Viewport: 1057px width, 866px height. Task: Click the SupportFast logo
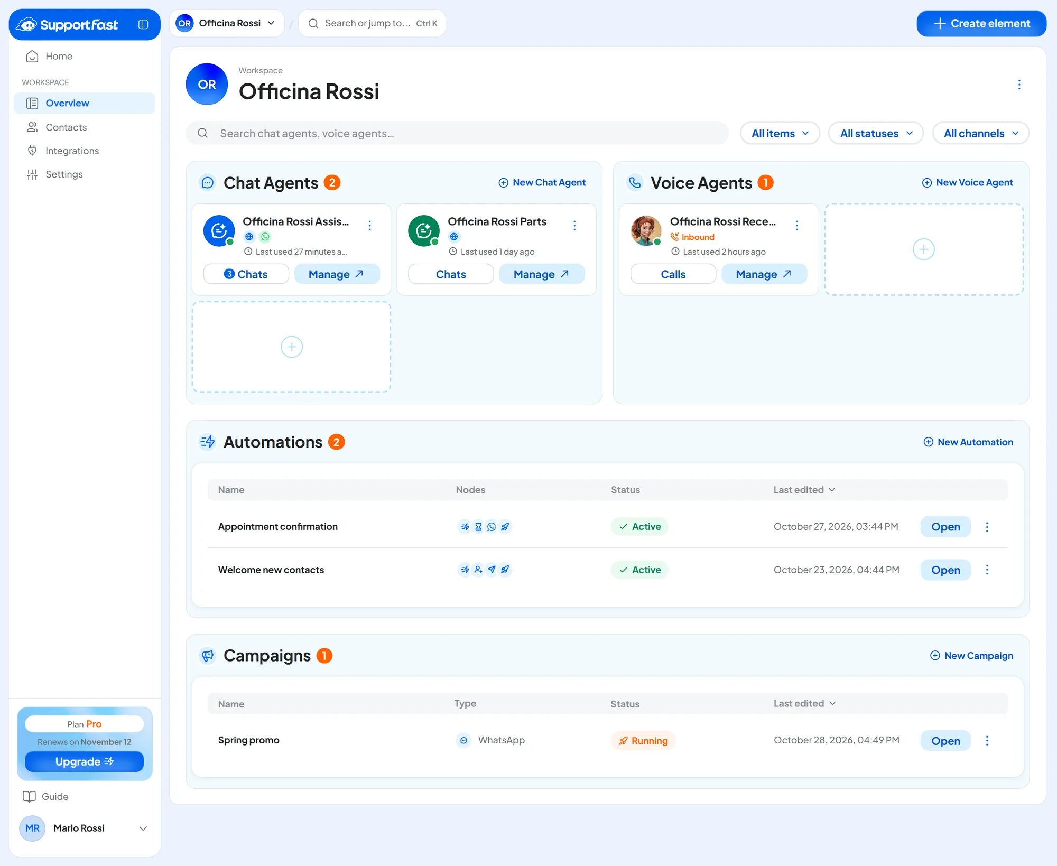(67, 24)
